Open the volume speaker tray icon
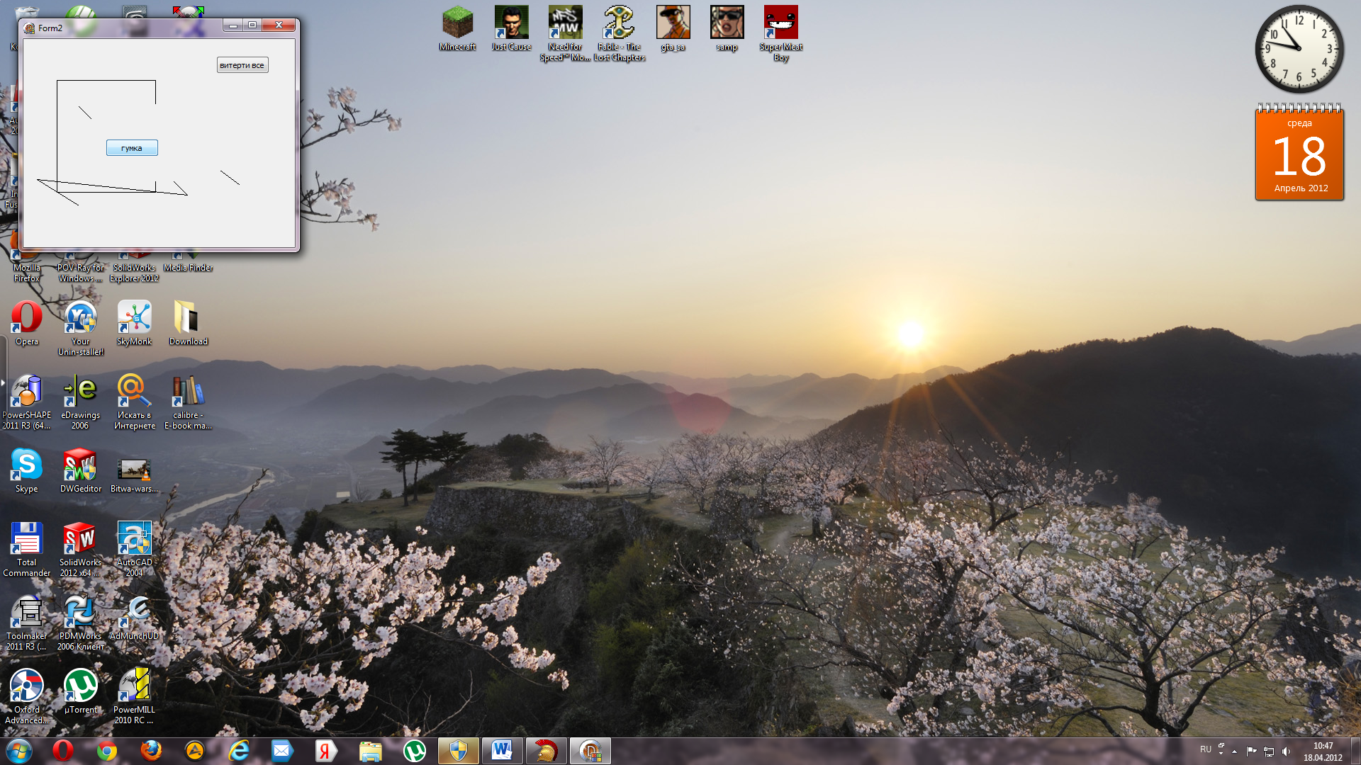Image resolution: width=1361 pixels, height=765 pixels. [x=1287, y=751]
